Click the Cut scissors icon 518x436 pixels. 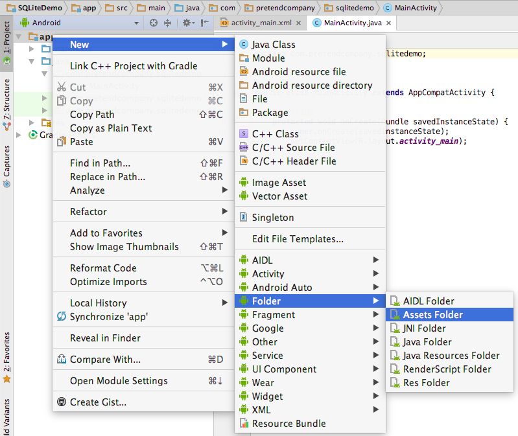62,87
